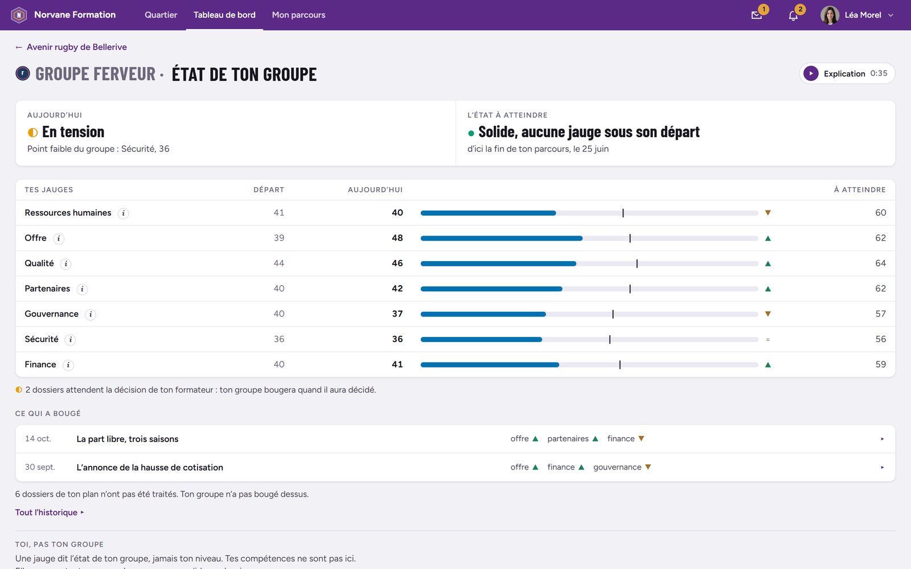Select the Tableau de bord tab
The height and width of the screenshot is (569, 911).
coord(224,15)
